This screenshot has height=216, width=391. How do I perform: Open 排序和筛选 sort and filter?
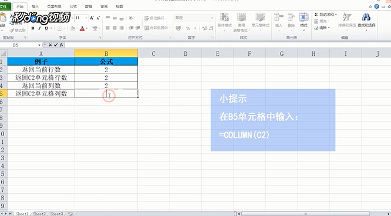346,22
